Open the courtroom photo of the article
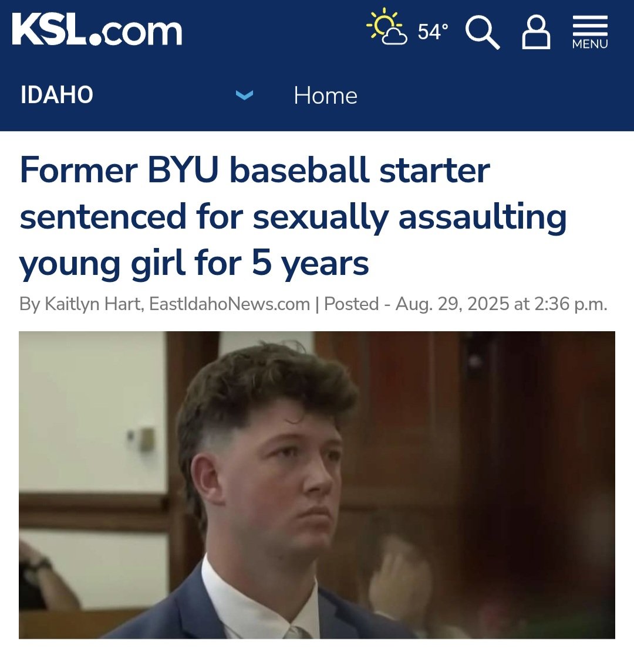The image size is (634, 653). (317, 485)
